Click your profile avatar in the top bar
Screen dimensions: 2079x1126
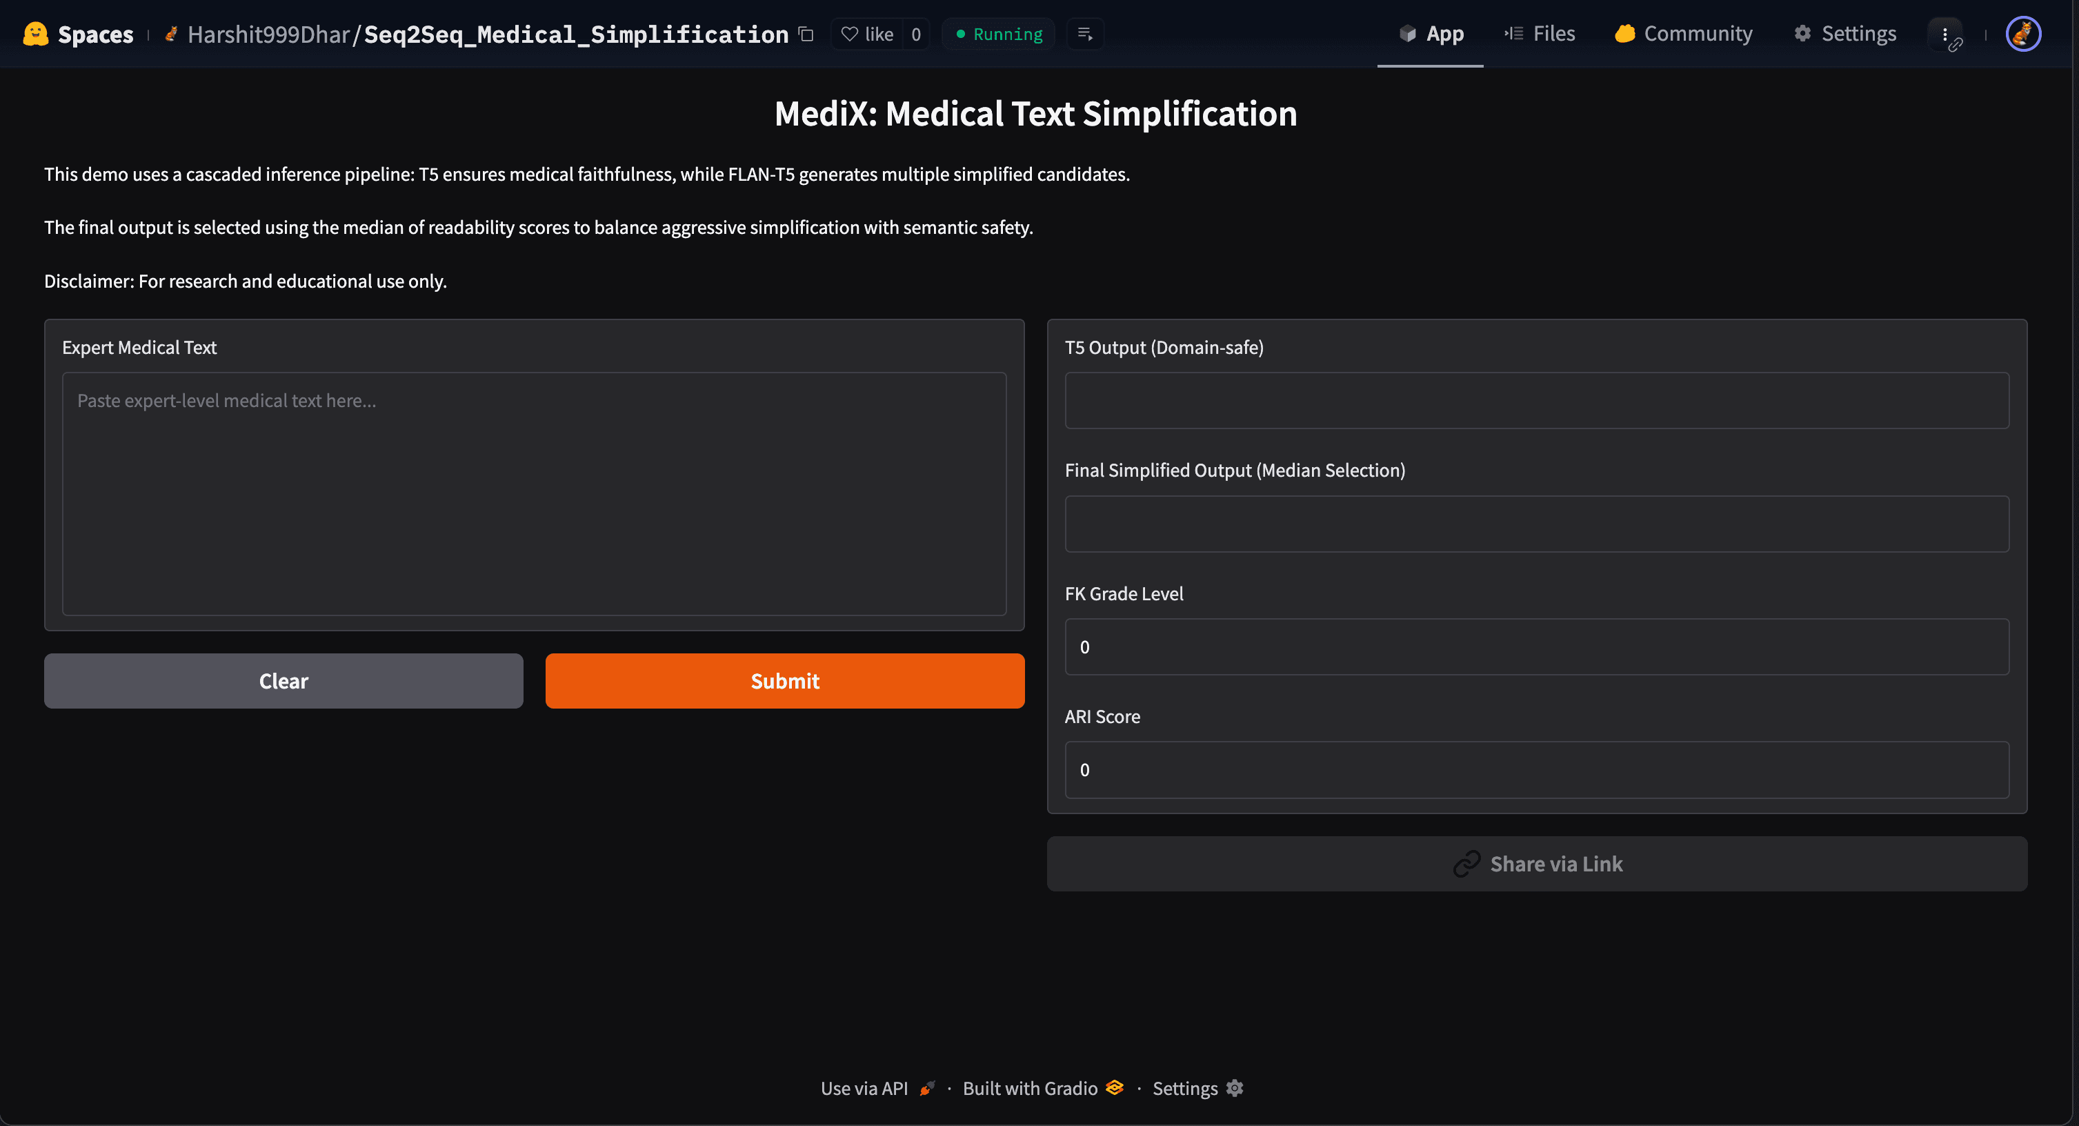coord(2022,34)
